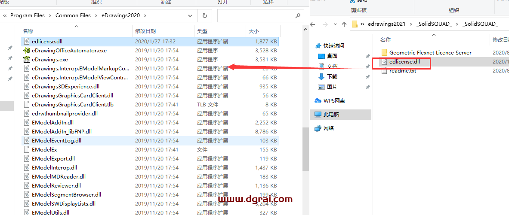509x215 pixels.
Task: Sort the left list by 名称 column
Action: (x=28, y=31)
